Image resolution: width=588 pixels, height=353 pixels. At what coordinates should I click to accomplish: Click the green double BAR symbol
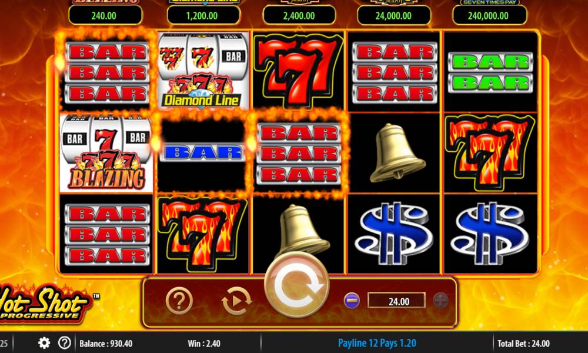(x=490, y=72)
